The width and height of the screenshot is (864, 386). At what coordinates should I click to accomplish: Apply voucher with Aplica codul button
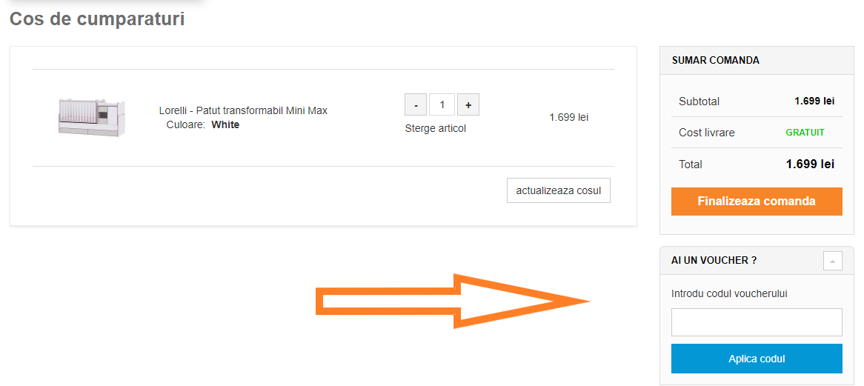(x=756, y=359)
